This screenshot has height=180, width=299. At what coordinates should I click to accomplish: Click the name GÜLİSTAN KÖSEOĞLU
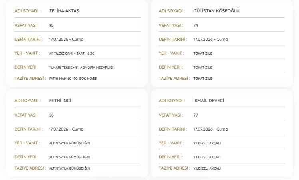point(216,11)
